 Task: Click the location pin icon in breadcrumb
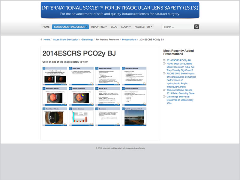(41, 40)
